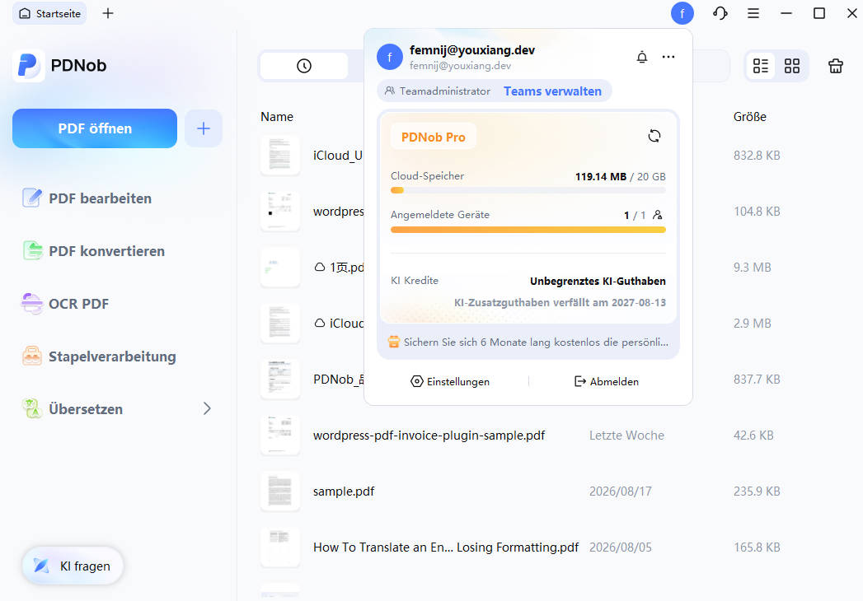863x601 pixels.
Task: Click the 9.3 MB size value
Action: [752, 268]
